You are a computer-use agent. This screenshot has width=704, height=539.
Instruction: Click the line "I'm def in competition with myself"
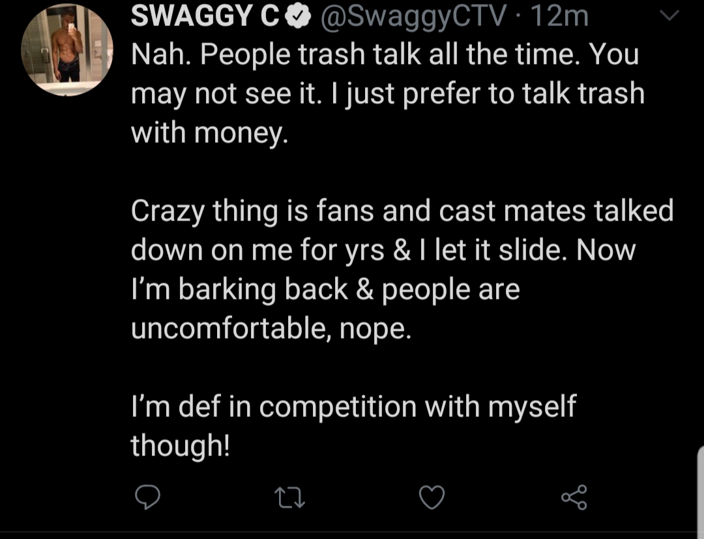pos(353,407)
